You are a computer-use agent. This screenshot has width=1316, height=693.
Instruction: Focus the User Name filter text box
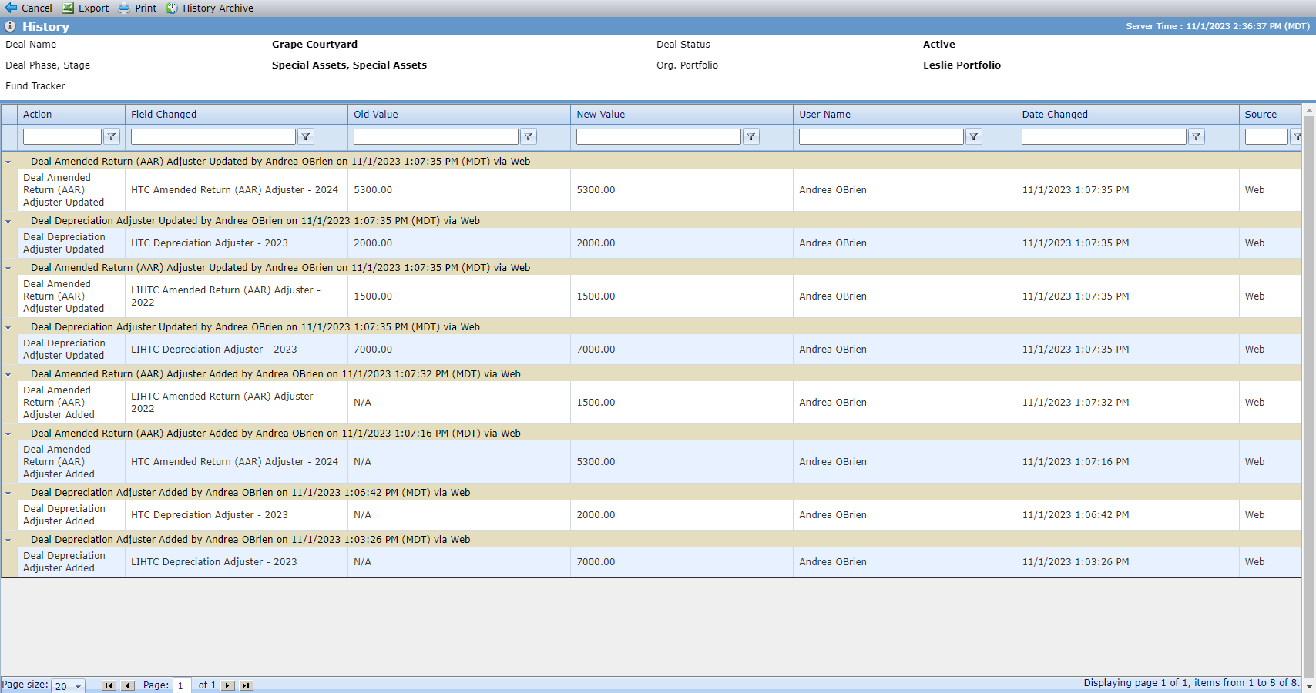(x=881, y=136)
